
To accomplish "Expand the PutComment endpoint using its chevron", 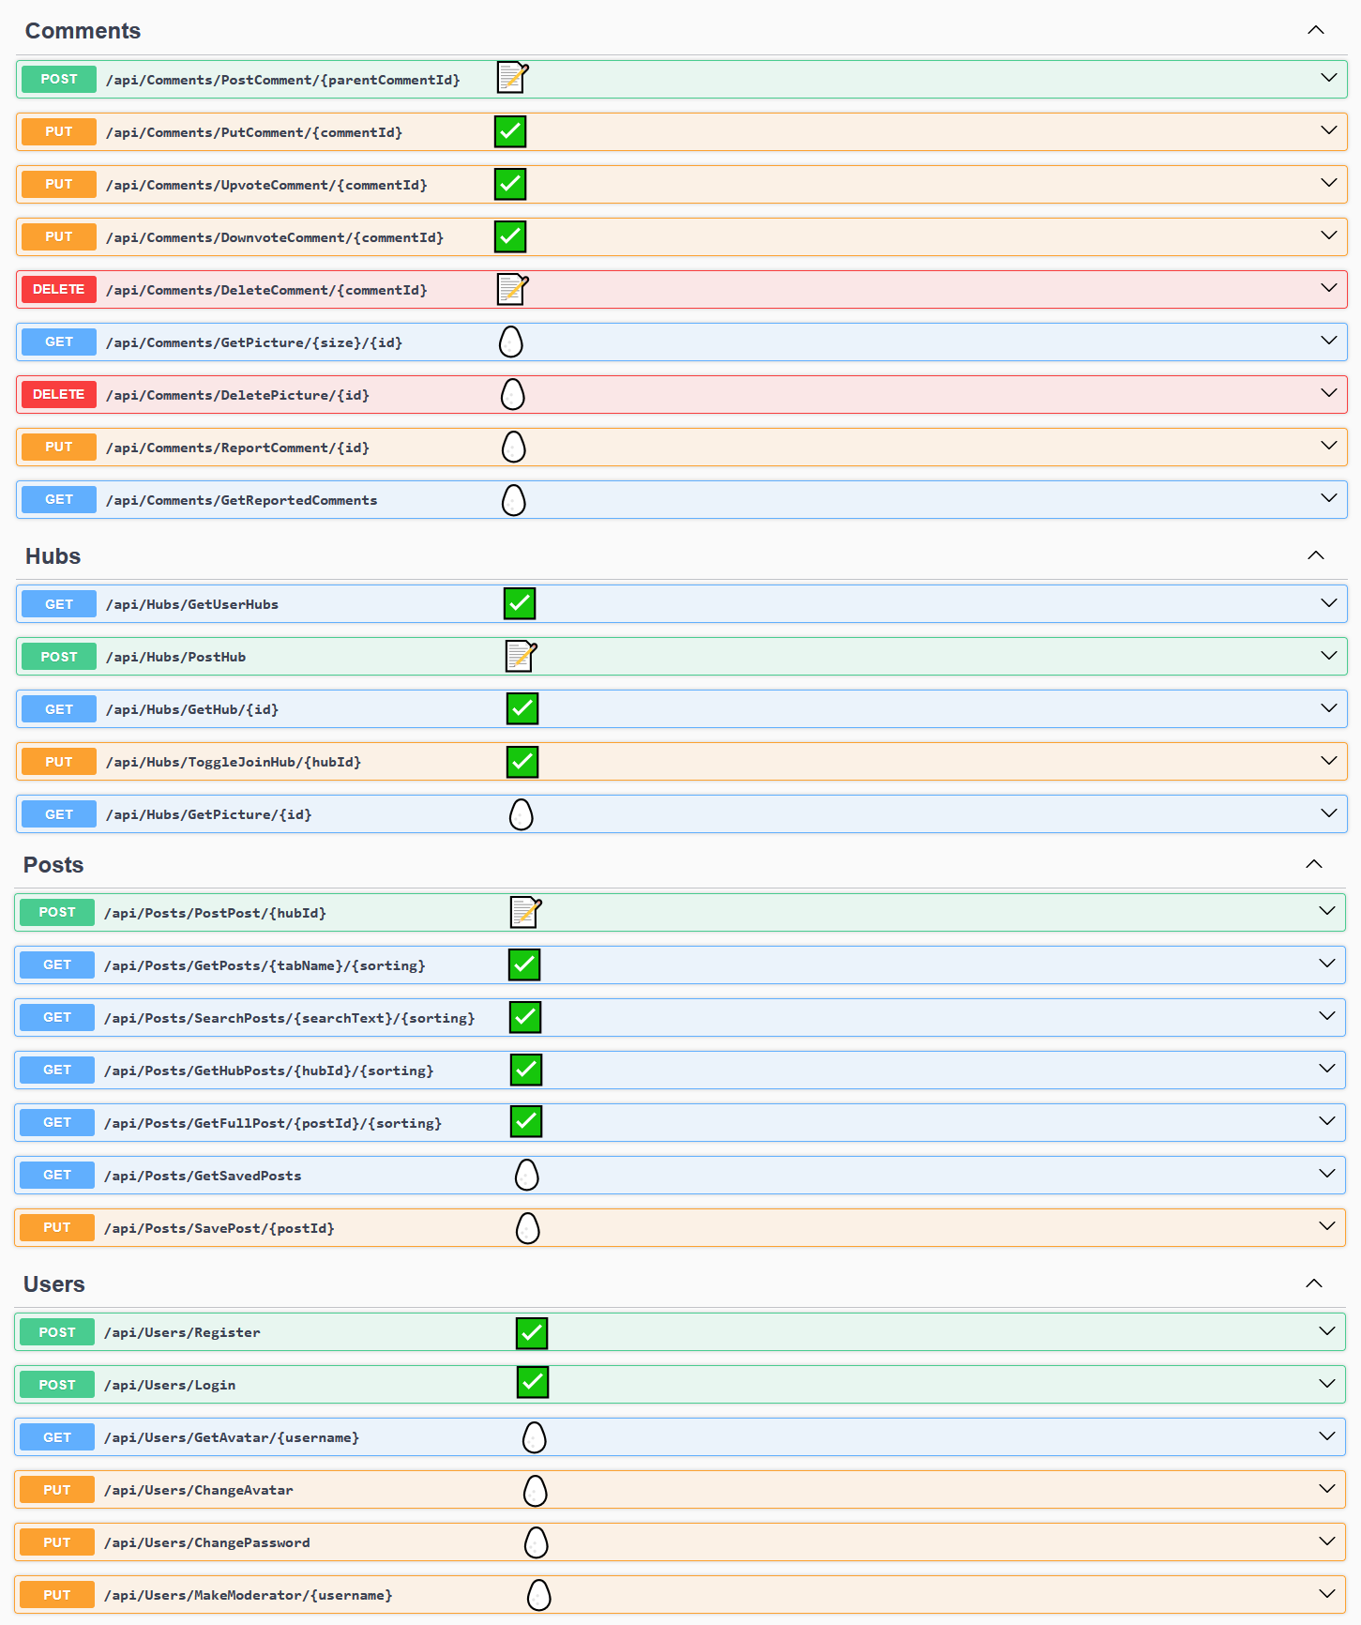I will (x=1328, y=131).
